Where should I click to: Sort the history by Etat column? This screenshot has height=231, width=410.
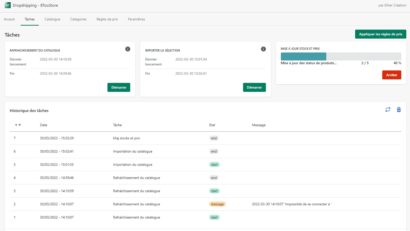pyautogui.click(x=212, y=125)
